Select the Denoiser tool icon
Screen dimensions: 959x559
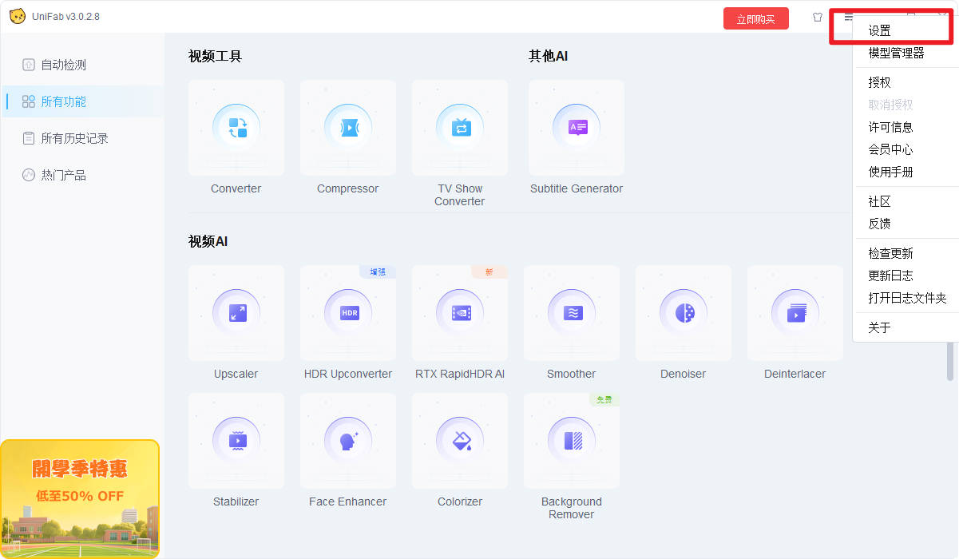click(684, 313)
